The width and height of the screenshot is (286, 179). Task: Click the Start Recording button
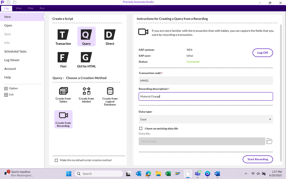(258, 159)
